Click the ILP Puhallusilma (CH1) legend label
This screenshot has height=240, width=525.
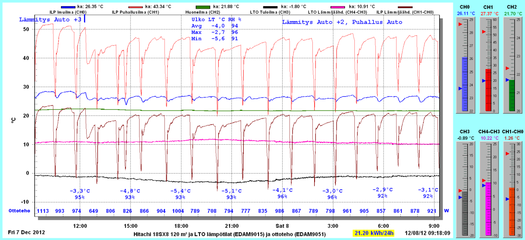135,13
